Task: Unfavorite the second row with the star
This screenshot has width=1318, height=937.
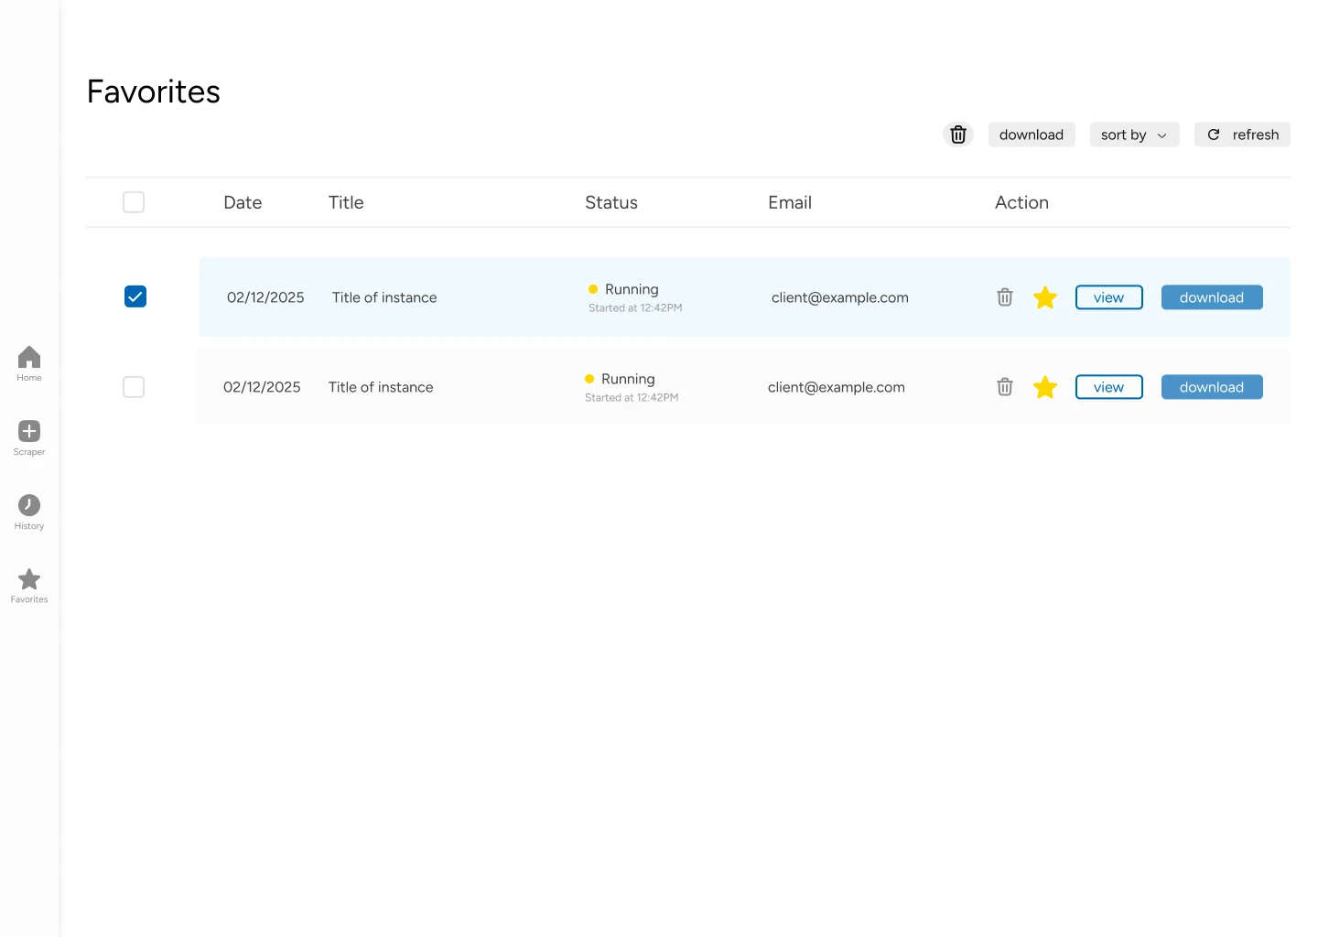Action: [1045, 387]
